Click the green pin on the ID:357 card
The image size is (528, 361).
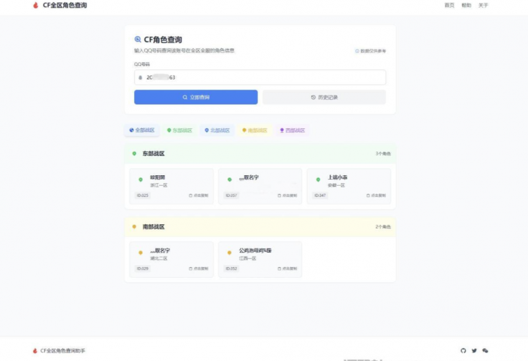(x=230, y=180)
